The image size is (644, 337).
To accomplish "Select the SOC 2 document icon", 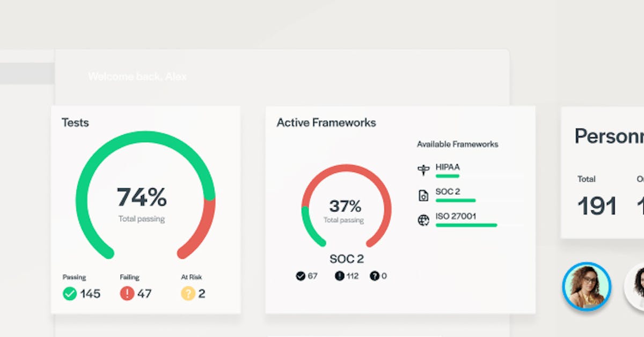I will click(423, 194).
